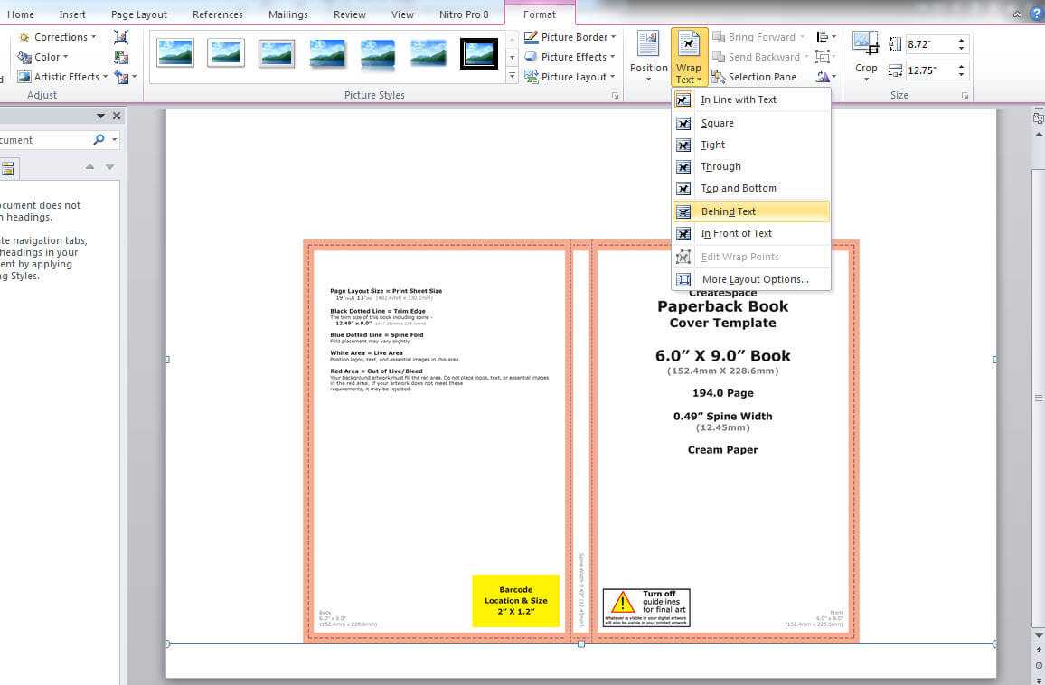Switch to the Mailings ribbon tab
1045x685 pixels.
pos(287,14)
